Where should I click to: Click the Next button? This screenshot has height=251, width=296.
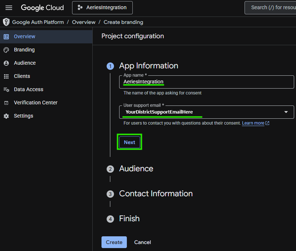[129, 142]
